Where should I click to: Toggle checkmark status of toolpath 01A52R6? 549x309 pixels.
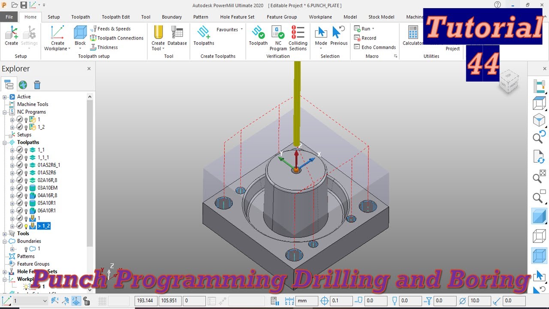(x=19, y=173)
